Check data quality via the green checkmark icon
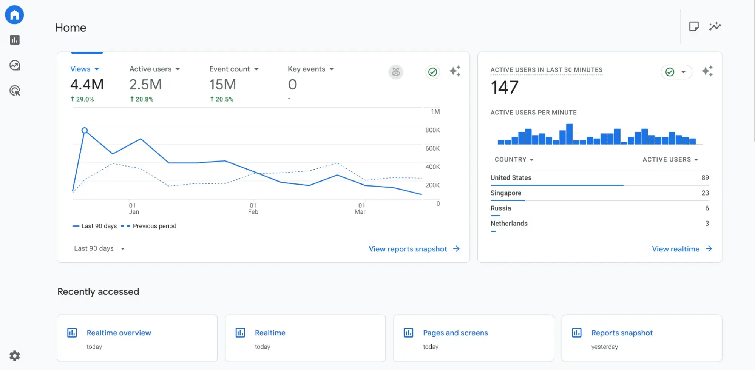 [432, 72]
